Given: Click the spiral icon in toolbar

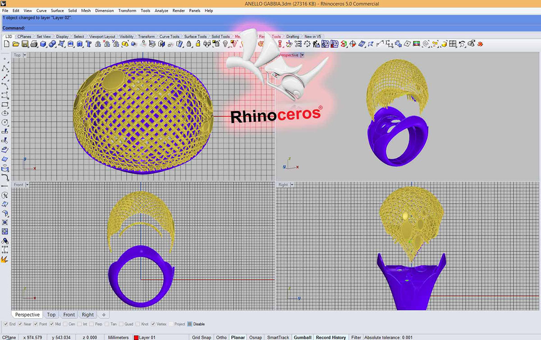Looking at the screenshot, I should (426, 44).
